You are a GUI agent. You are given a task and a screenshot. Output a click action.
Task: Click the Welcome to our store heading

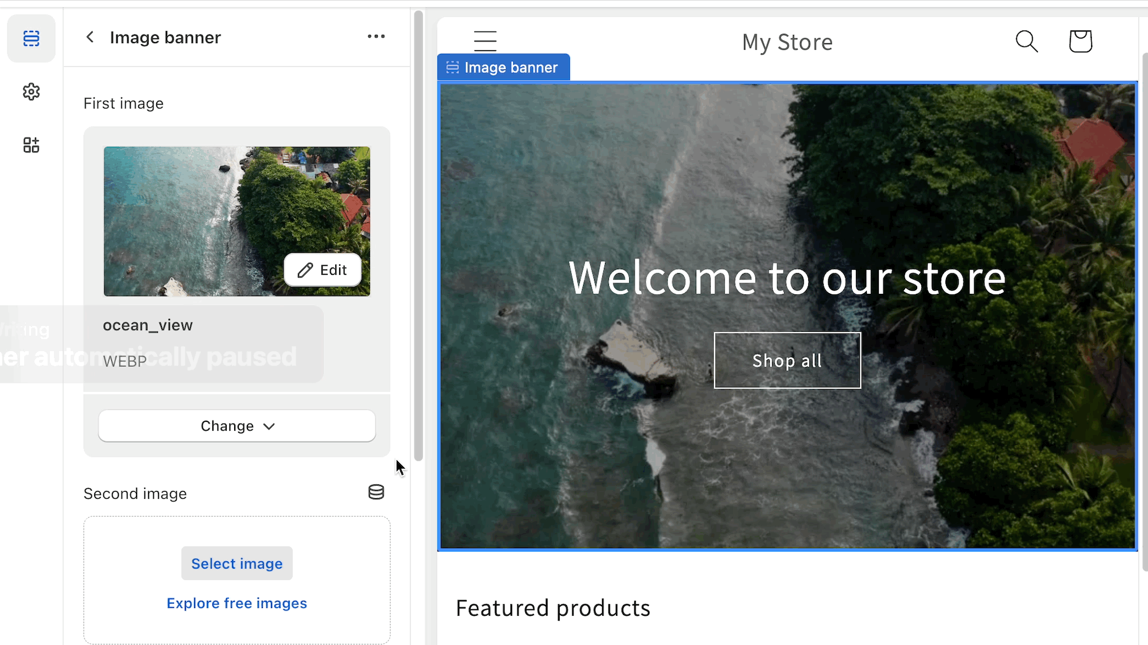787,278
